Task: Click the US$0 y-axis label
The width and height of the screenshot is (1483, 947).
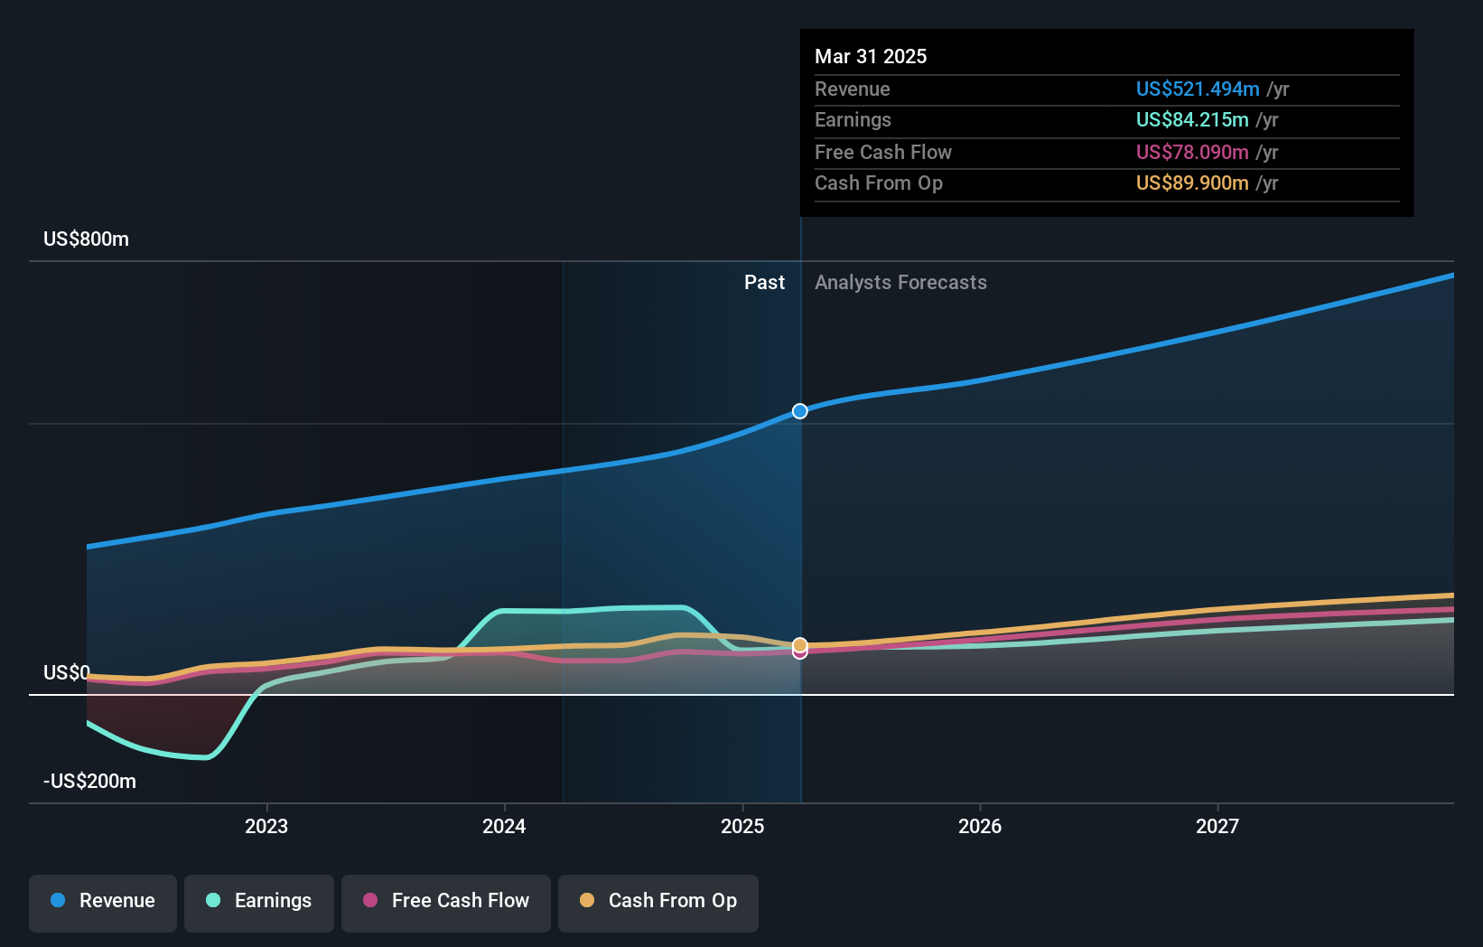Action: click(x=67, y=672)
